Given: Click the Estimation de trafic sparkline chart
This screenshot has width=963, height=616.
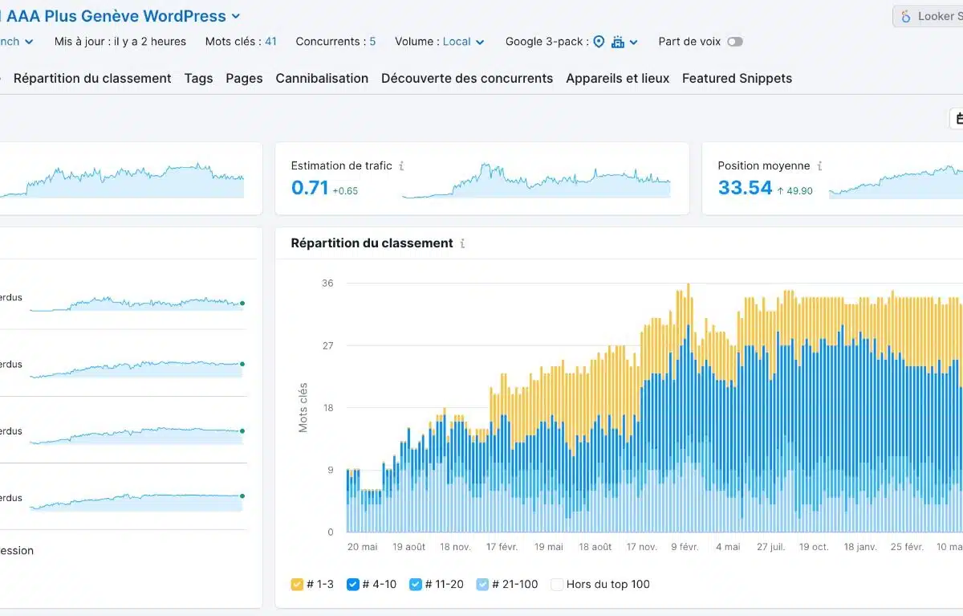Looking at the screenshot, I should coord(536,182).
